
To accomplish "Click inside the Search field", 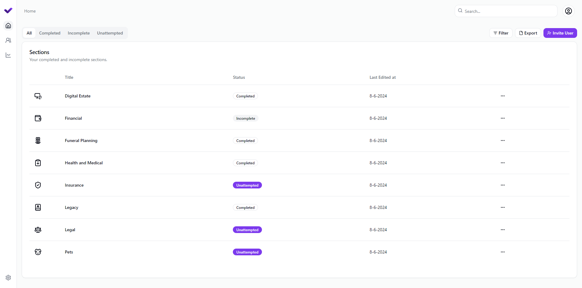I will click(x=506, y=11).
